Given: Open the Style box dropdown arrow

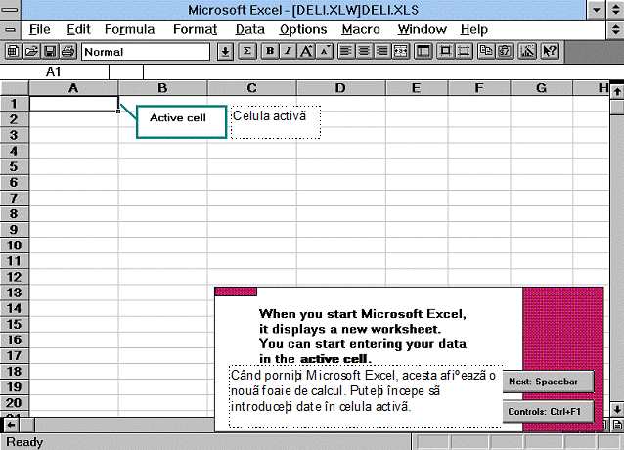Looking at the screenshot, I should click(x=225, y=52).
